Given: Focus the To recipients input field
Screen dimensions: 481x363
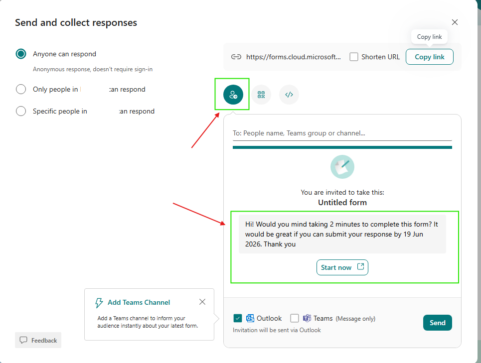Looking at the screenshot, I should tap(342, 133).
